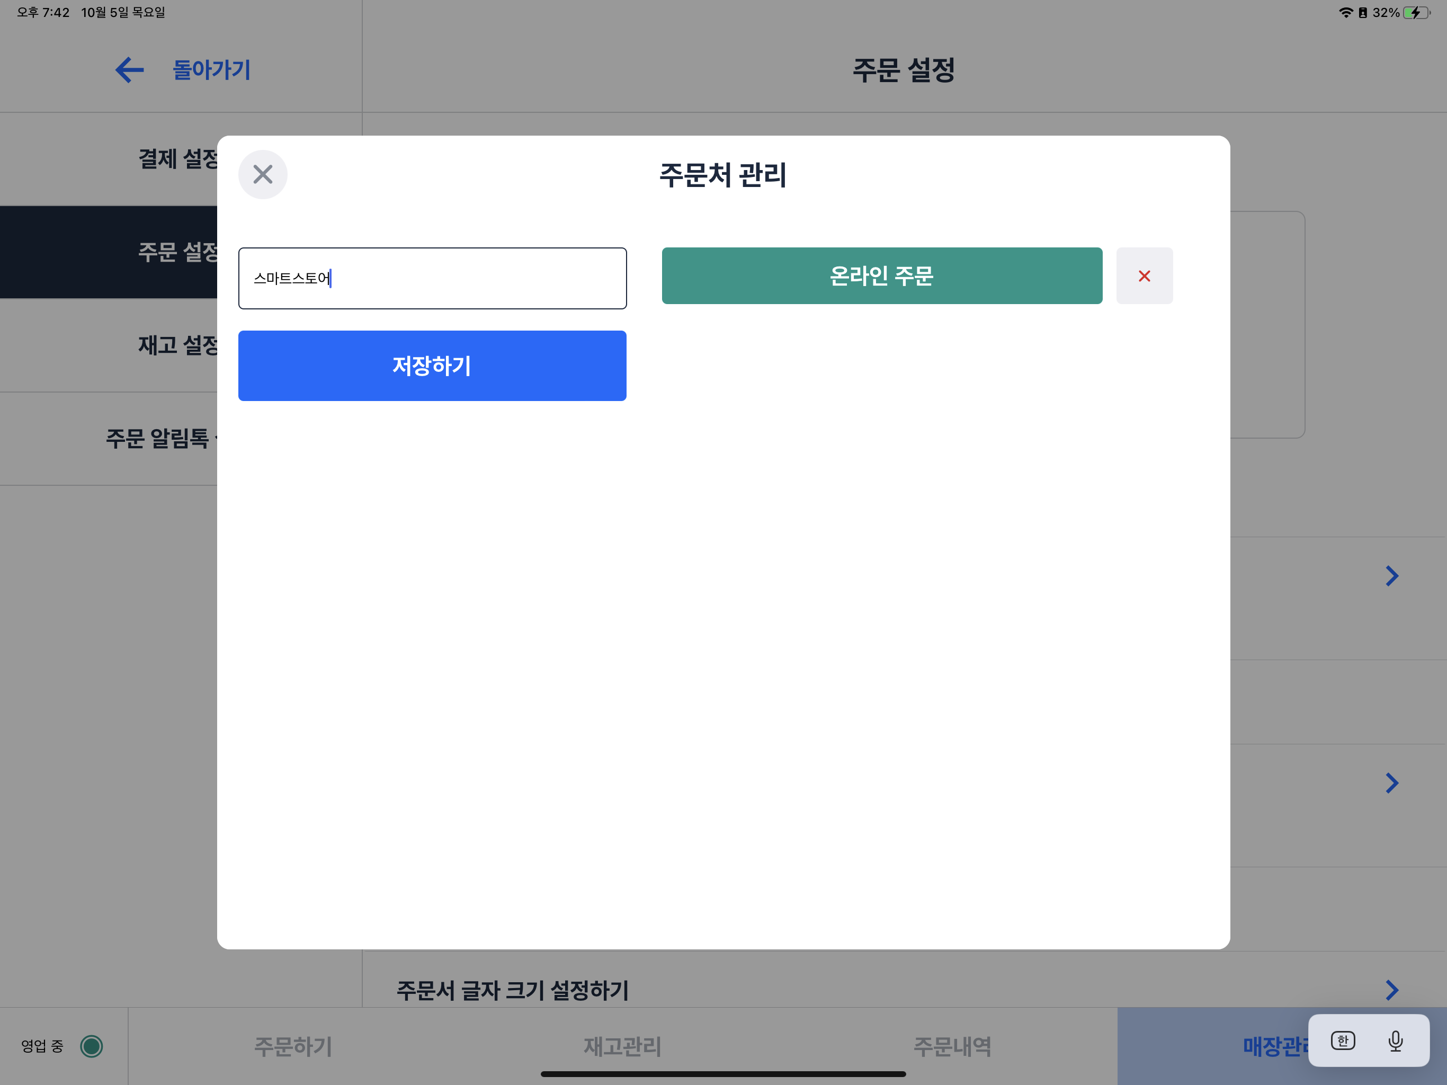The width and height of the screenshot is (1447, 1085).
Task: Expand the topmost right-side chevron row
Action: [1391, 576]
